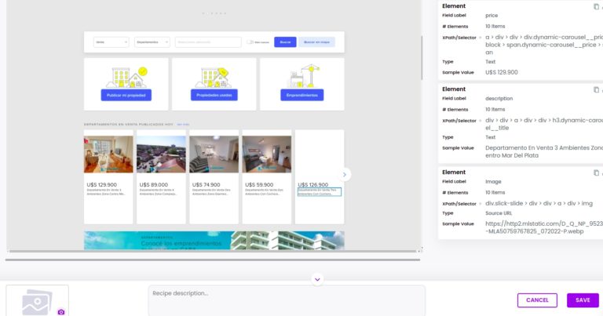Click the 'image' field label value
The image size is (603, 316).
point(493,182)
